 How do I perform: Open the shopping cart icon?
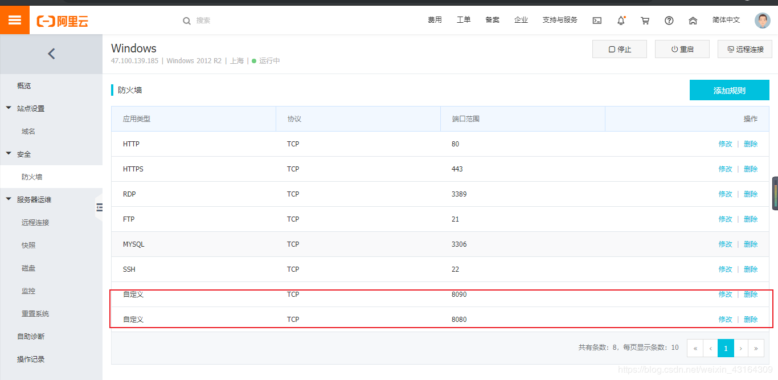[644, 20]
